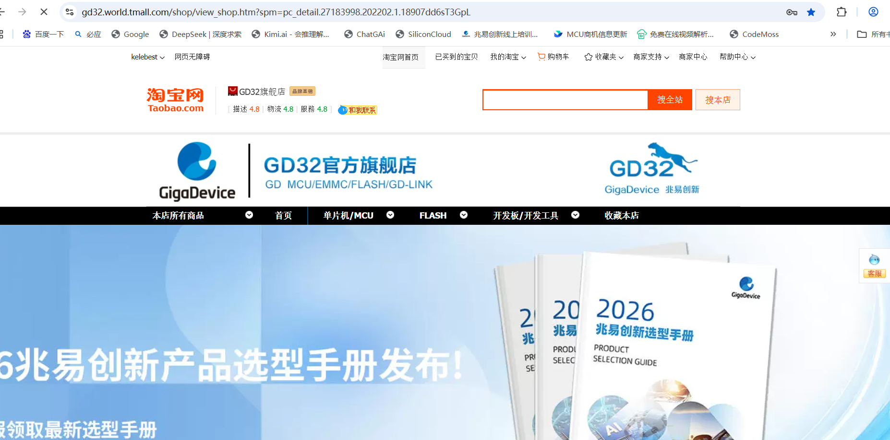
Task: Focus the Taobao search input field
Action: [565, 100]
